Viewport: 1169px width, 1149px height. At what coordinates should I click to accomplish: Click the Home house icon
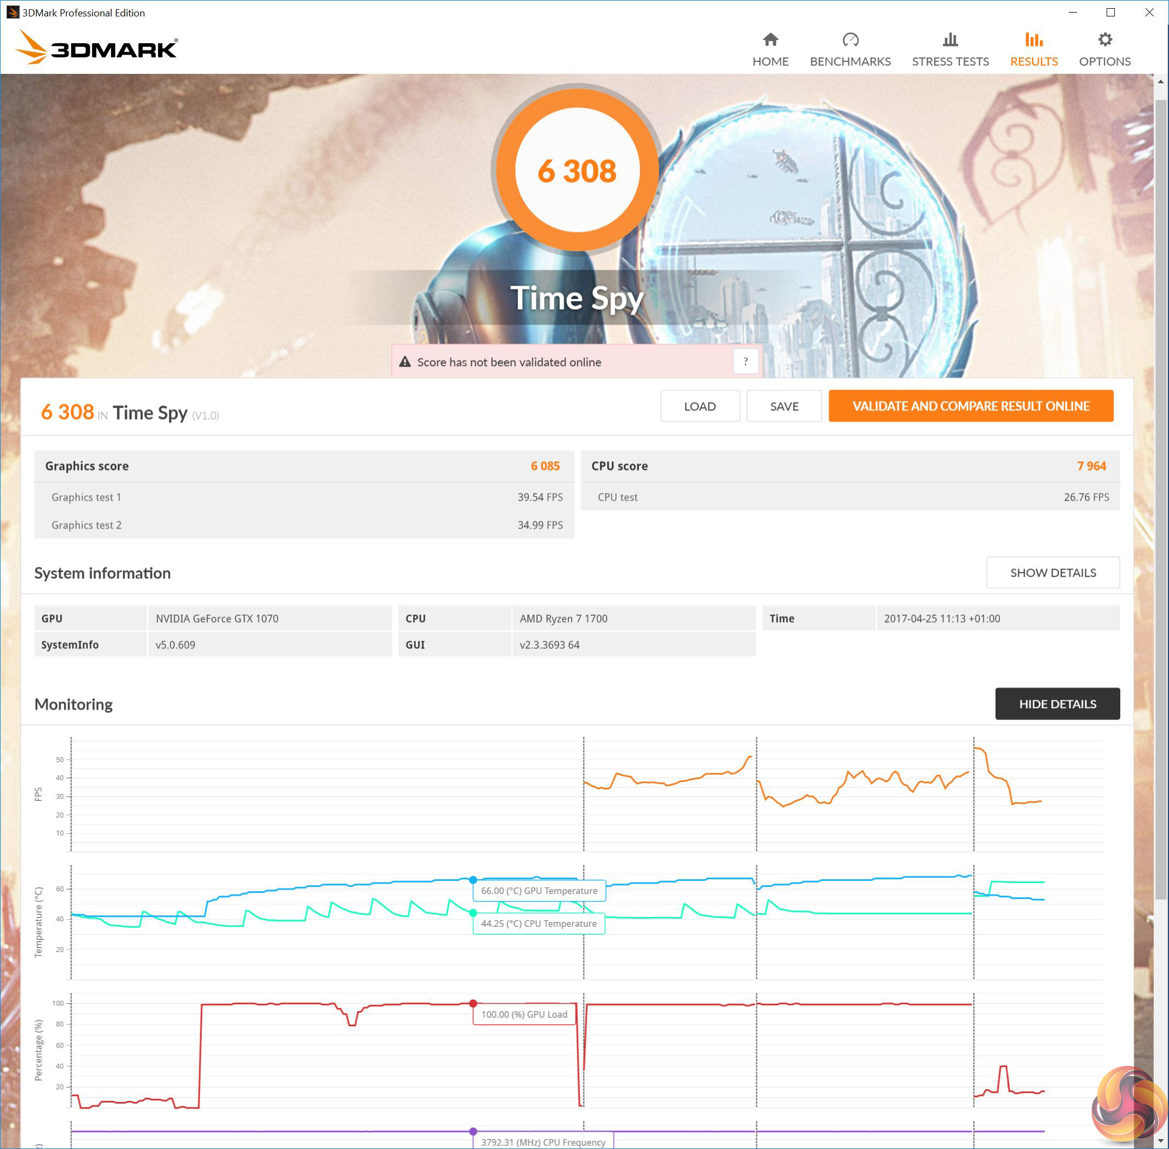coord(770,40)
